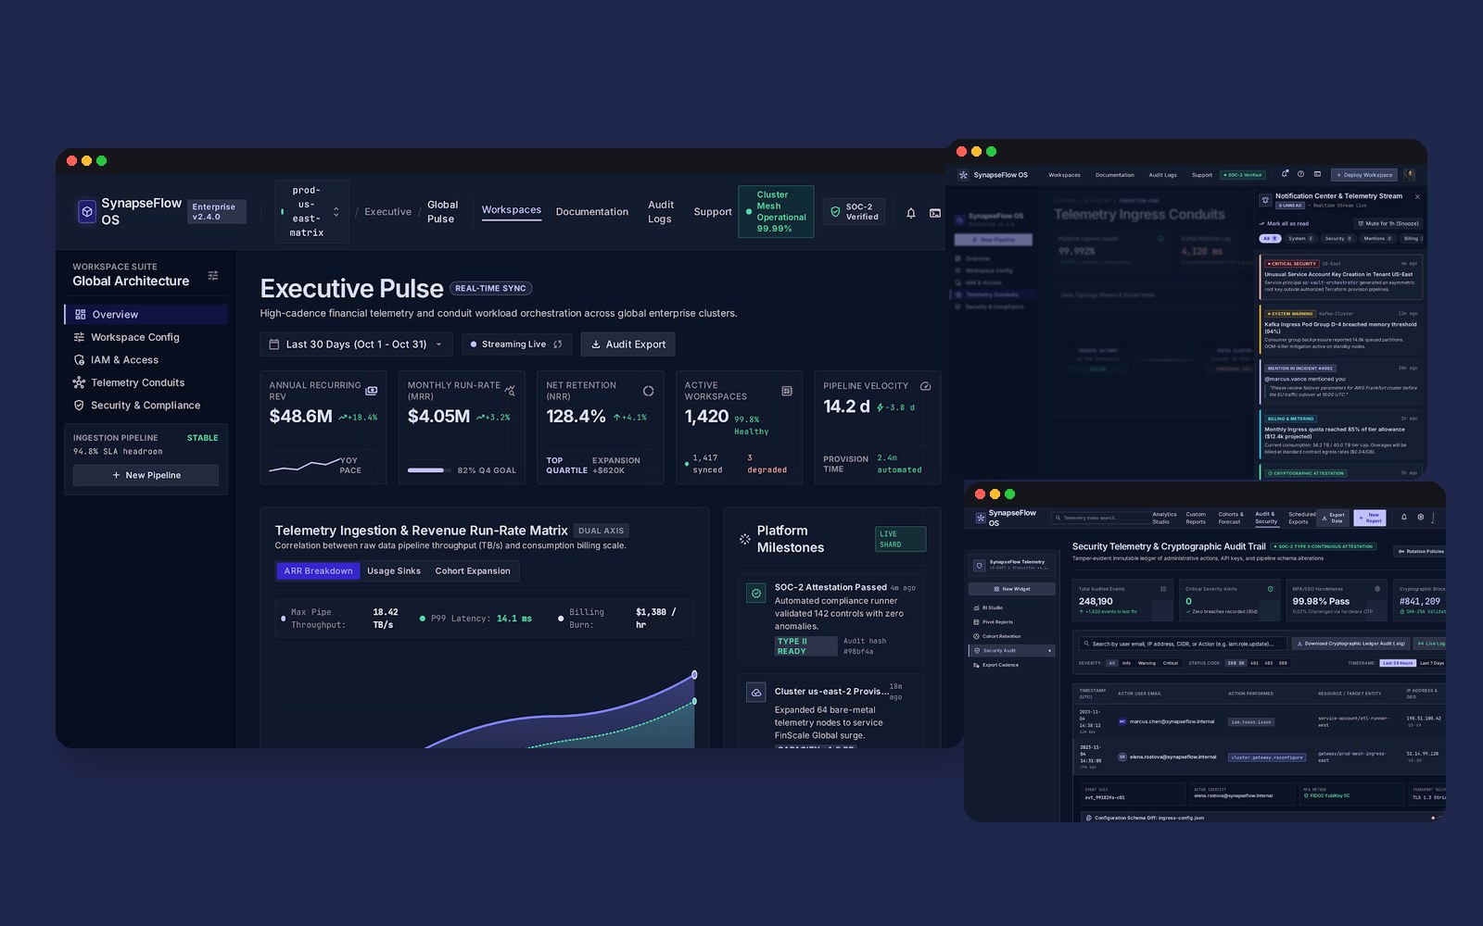Click Mute for 1h (Snooze)
The height and width of the screenshot is (926, 1483).
(1388, 223)
